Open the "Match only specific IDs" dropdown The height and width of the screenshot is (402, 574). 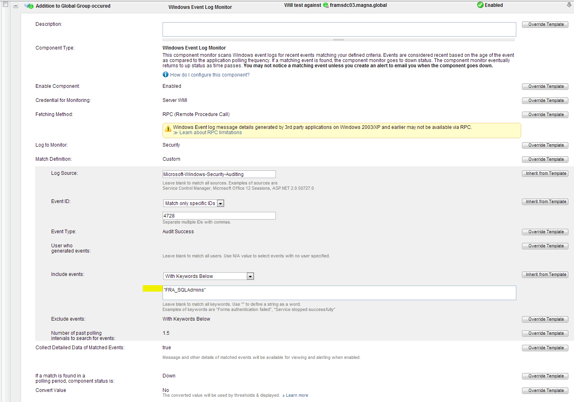[220, 203]
